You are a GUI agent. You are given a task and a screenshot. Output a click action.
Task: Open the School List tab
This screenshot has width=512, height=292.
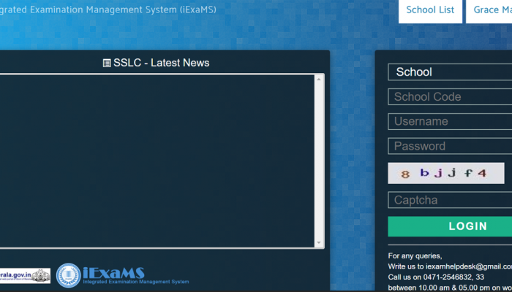point(430,11)
